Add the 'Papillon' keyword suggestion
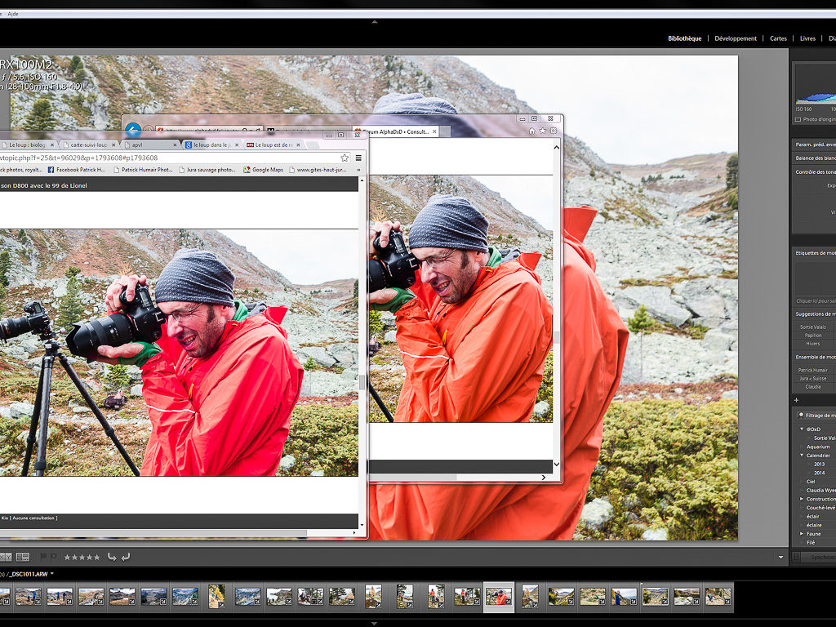The image size is (836, 627). tap(813, 336)
